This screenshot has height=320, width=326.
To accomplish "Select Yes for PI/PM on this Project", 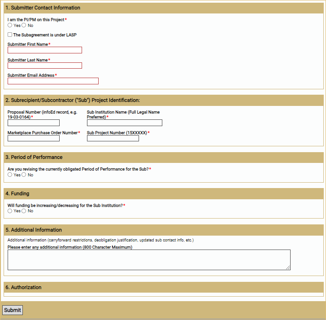I will 10,26.
